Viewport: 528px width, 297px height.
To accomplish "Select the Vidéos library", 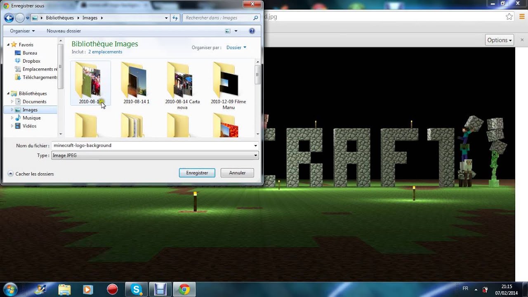I will [29, 126].
